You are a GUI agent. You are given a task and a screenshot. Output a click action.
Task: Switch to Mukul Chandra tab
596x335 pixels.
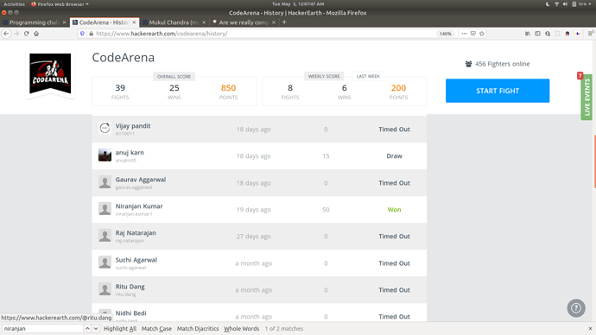pos(174,22)
